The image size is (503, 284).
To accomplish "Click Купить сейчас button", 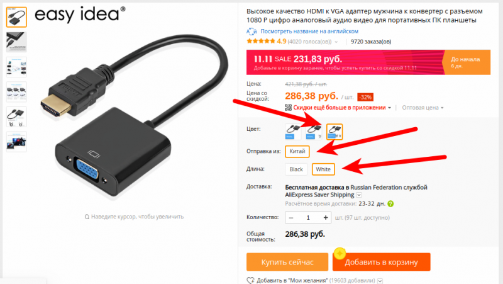I will (x=287, y=262).
